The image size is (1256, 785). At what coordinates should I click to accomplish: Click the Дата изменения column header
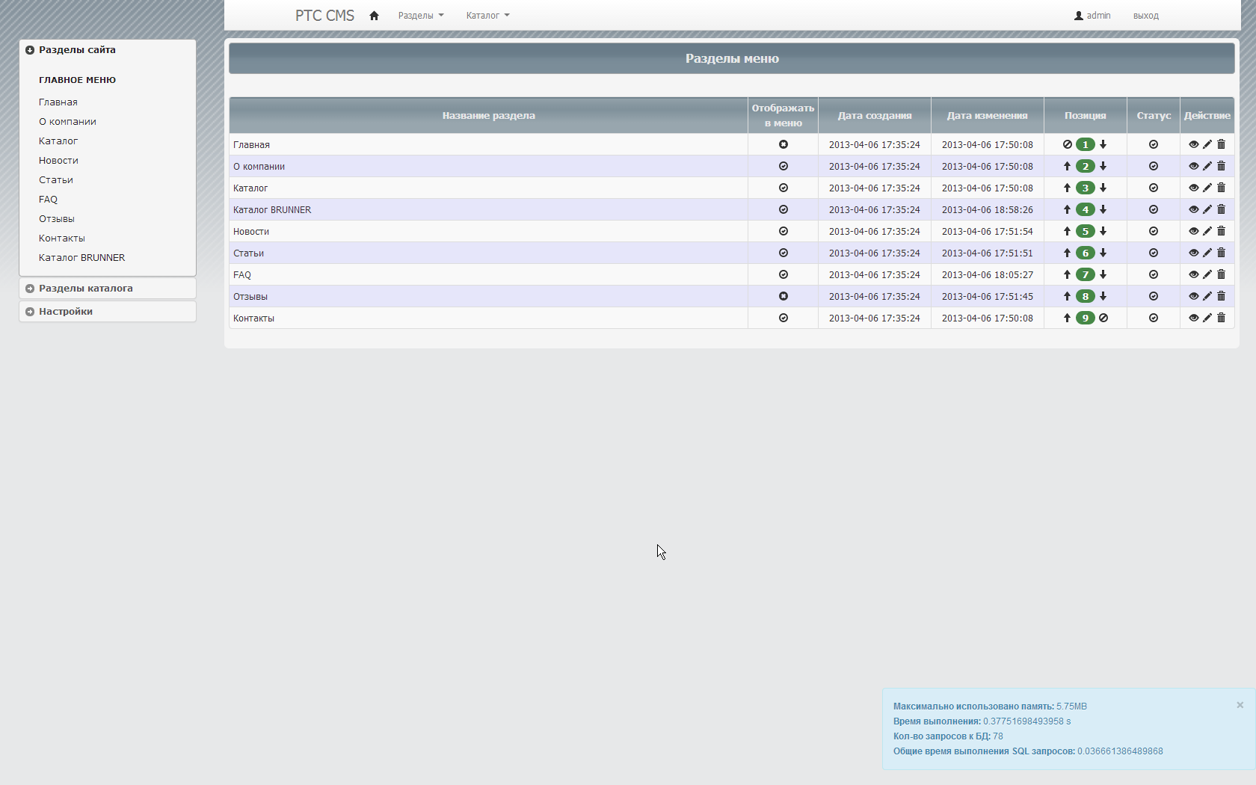pyautogui.click(x=987, y=116)
